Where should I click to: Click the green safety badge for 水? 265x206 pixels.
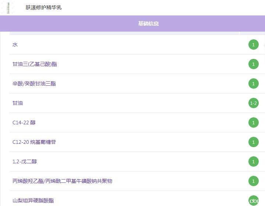253,45
